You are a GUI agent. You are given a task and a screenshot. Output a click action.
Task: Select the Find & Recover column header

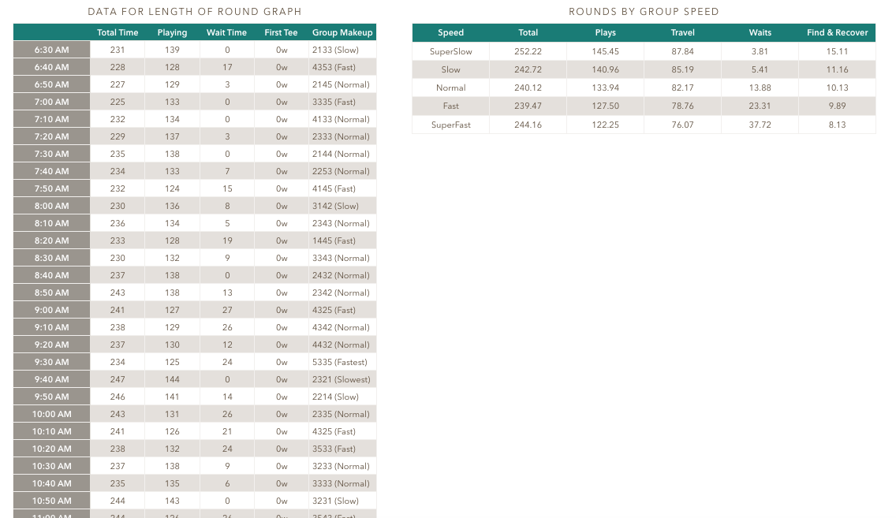837,32
